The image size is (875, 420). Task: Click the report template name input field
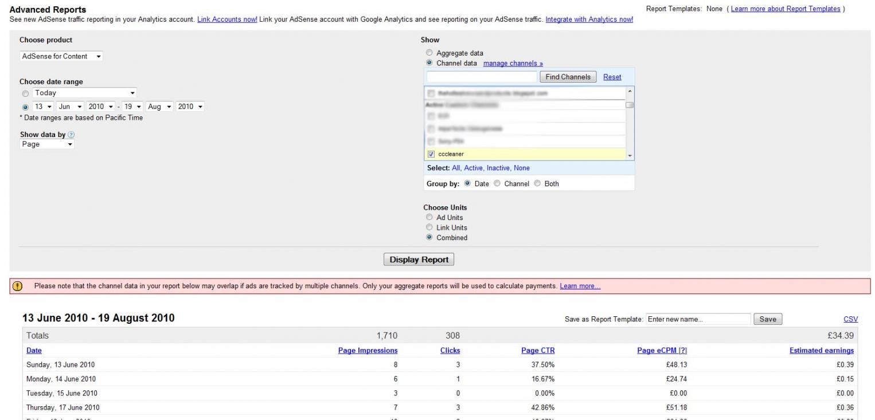[x=698, y=320]
